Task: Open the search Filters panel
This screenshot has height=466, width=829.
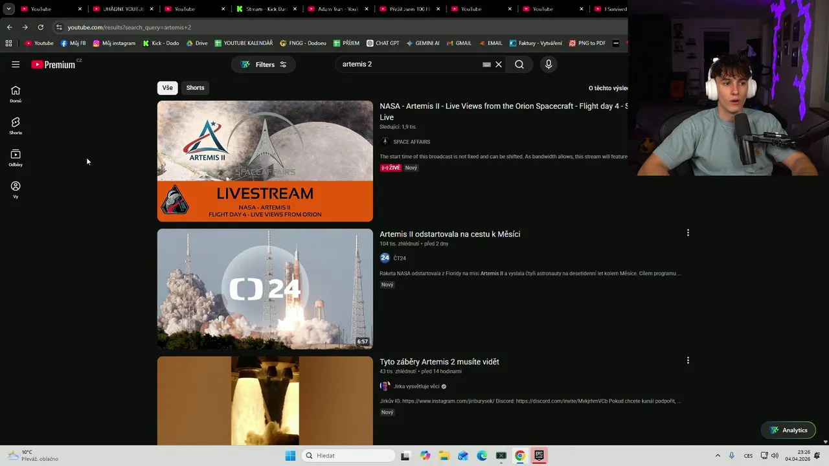Action: point(264,64)
